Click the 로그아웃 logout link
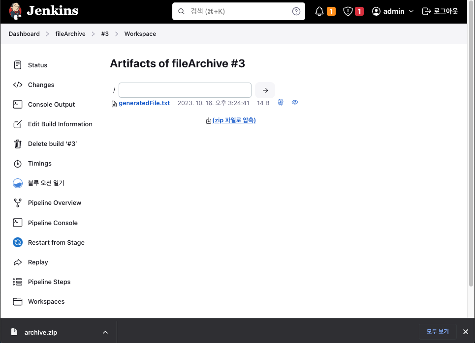Image resolution: width=475 pixels, height=343 pixels. (445, 11)
